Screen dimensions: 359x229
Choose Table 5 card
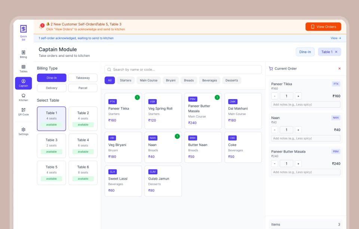pos(52,172)
